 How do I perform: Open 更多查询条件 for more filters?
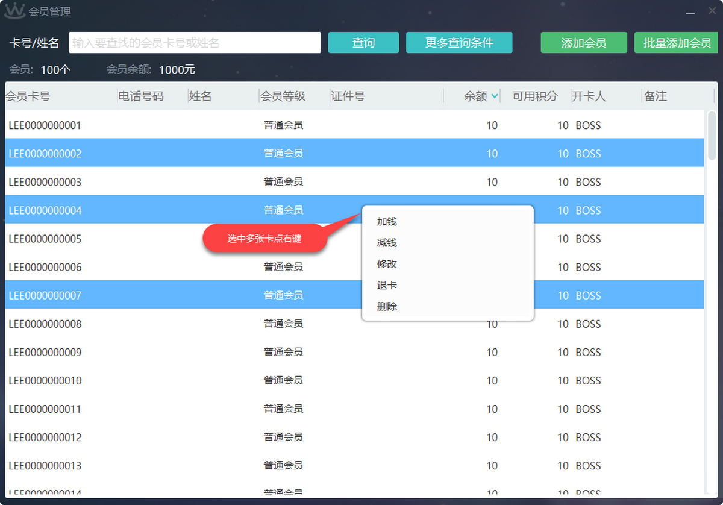click(459, 43)
